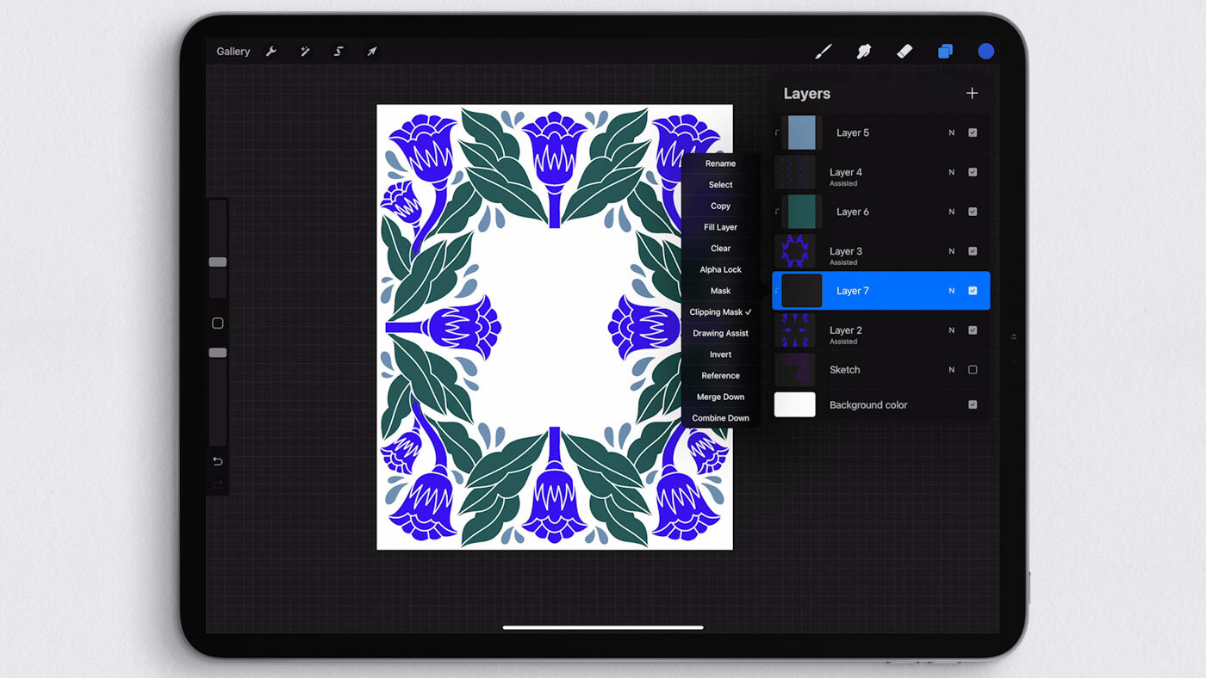The height and width of the screenshot is (678, 1206).
Task: Open the Actions wrench menu
Action: [271, 52]
